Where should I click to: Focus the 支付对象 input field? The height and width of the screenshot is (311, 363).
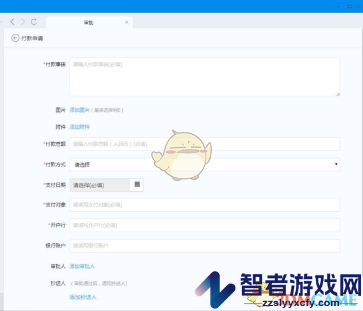(x=204, y=205)
